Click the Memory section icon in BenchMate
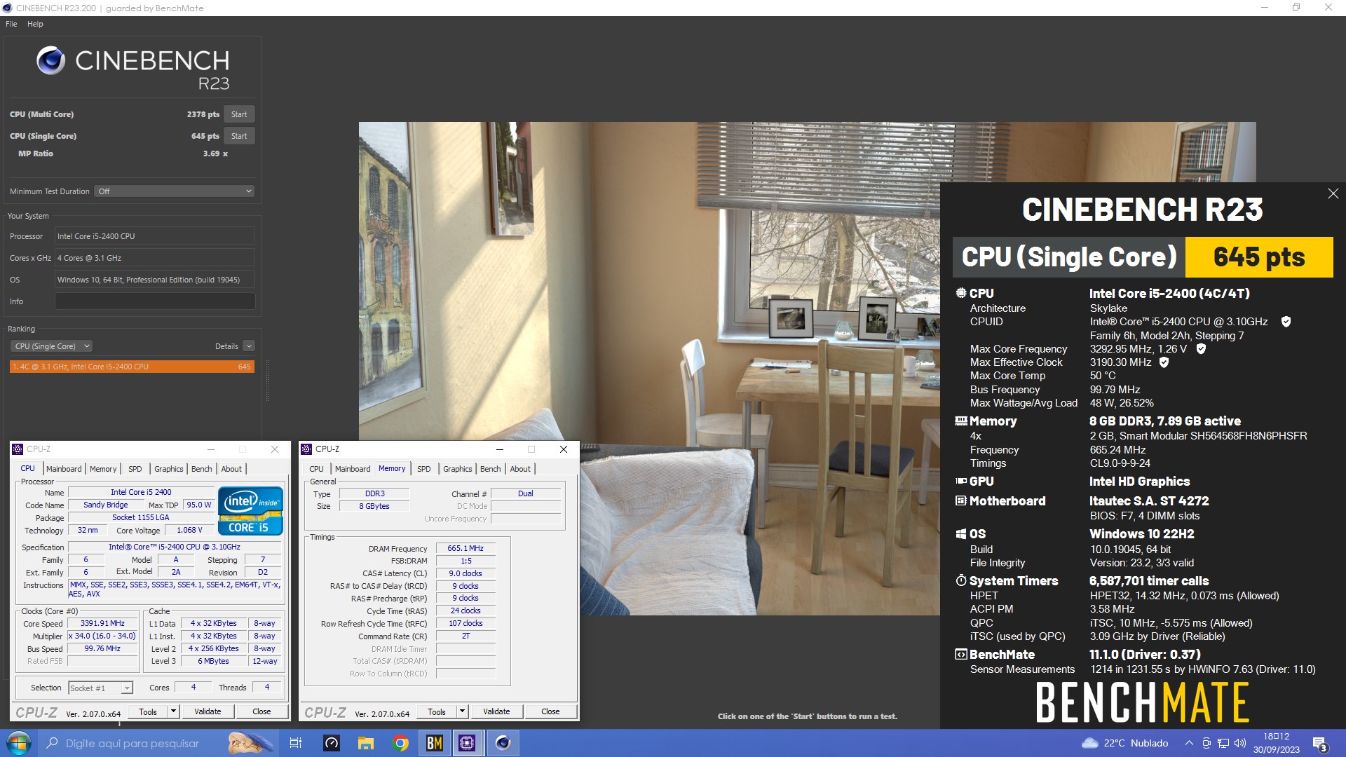This screenshot has width=1346, height=757. click(961, 421)
